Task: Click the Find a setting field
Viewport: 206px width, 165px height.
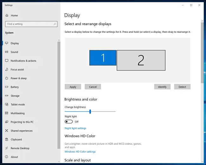Action: point(29,24)
